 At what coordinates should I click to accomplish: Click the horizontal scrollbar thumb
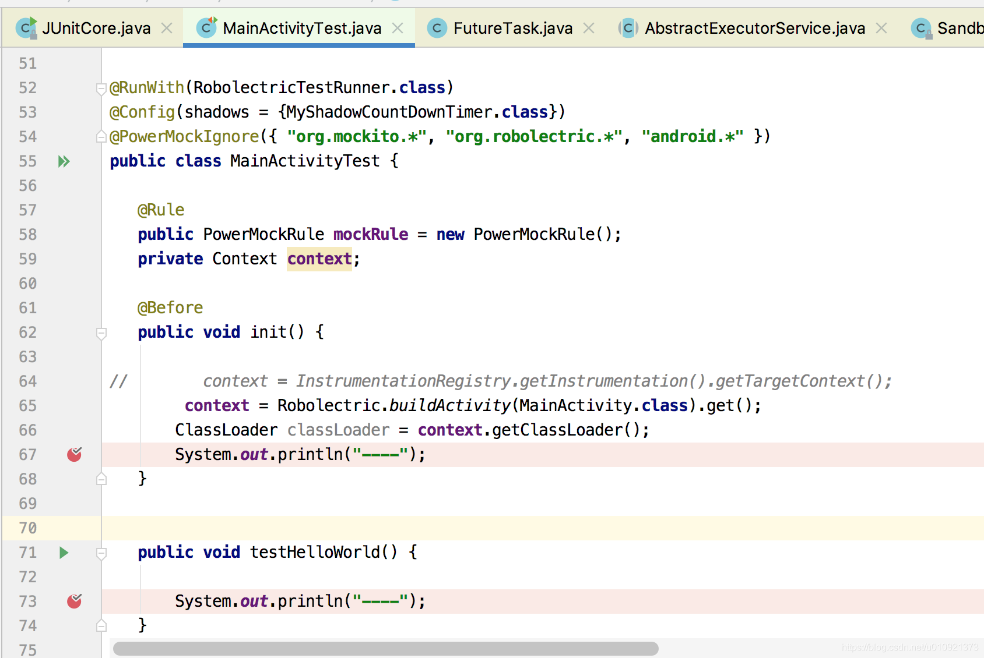click(385, 648)
